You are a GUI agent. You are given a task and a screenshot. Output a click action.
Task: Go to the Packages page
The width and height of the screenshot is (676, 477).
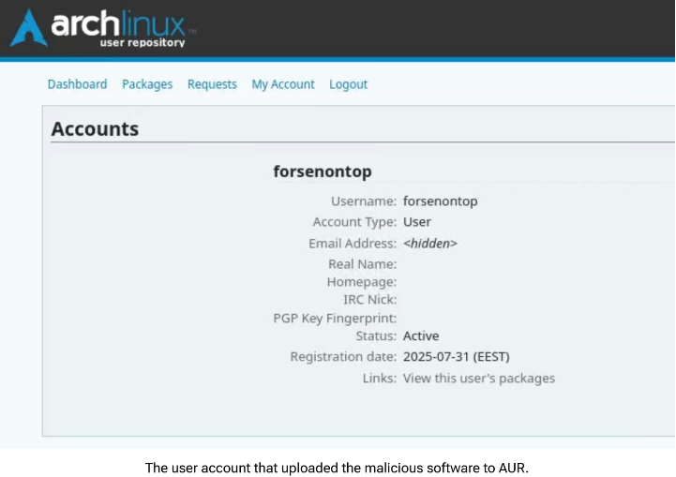pos(147,84)
